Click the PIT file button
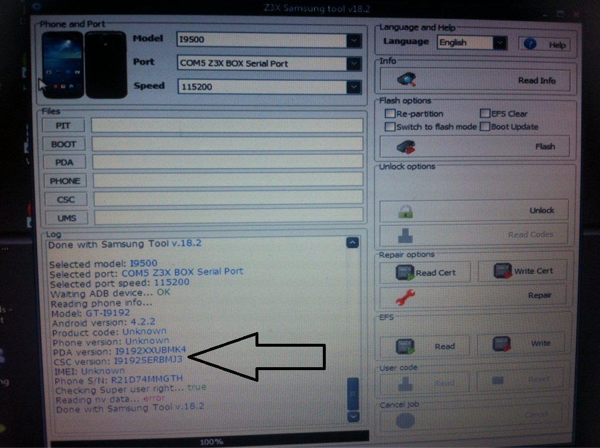600x448 pixels. (63, 125)
